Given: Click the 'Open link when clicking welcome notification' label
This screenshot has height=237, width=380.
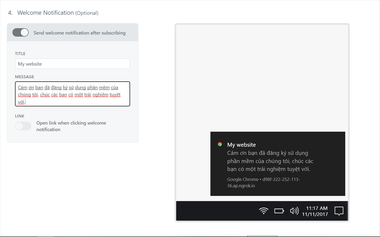Looking at the screenshot, I should click(71, 126).
